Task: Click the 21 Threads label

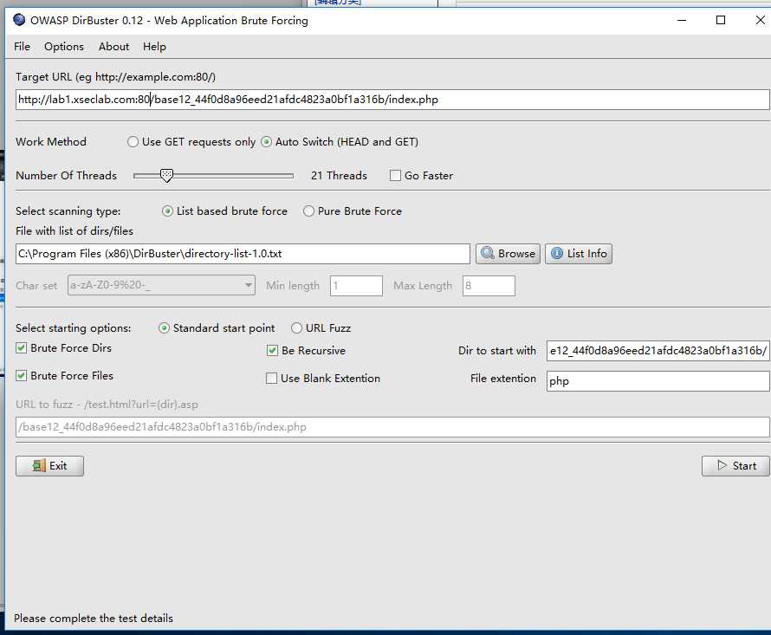Action: pyautogui.click(x=339, y=176)
